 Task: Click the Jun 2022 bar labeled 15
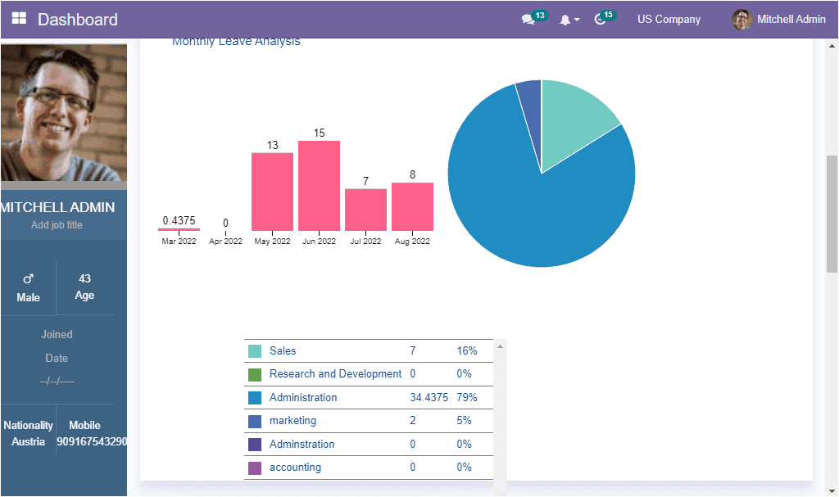tap(319, 186)
